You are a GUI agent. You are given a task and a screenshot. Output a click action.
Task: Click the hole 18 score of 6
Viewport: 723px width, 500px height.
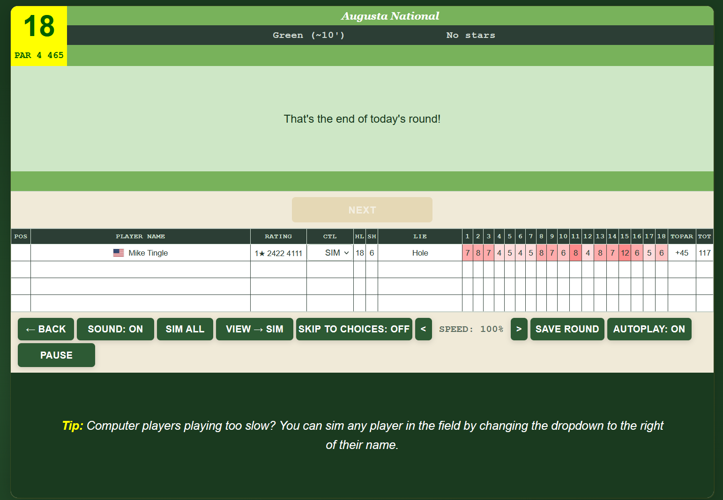[x=661, y=253]
